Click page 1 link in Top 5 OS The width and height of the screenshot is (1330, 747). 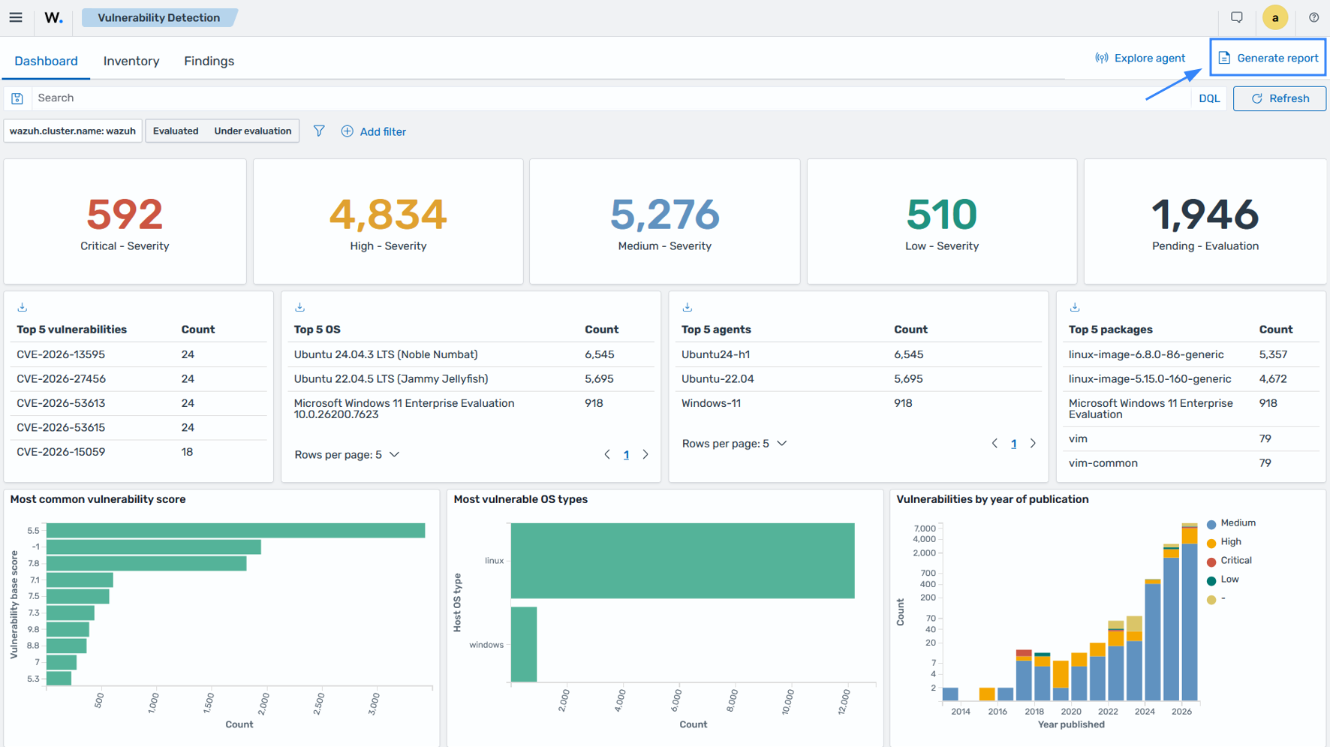click(x=626, y=454)
